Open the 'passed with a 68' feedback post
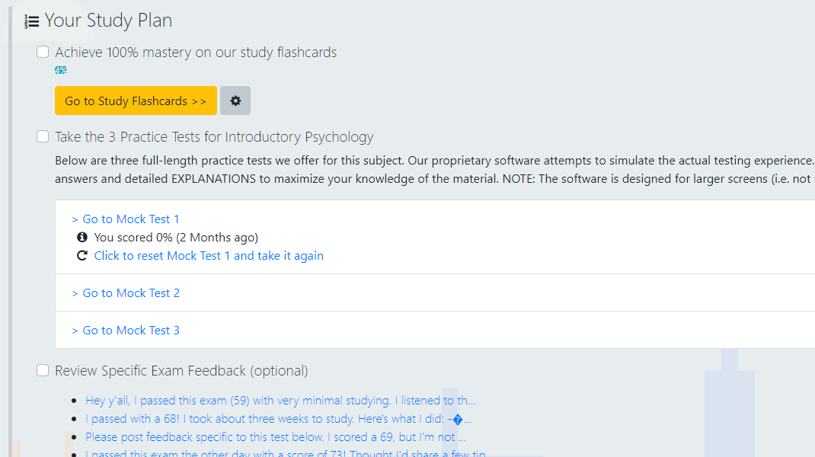 [x=278, y=419]
